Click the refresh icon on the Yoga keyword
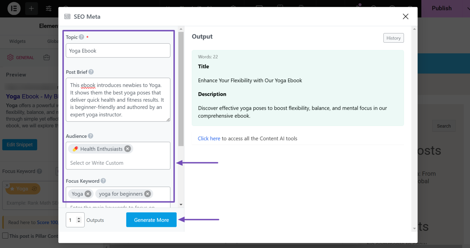This screenshot has height=248, width=470. (35, 189)
